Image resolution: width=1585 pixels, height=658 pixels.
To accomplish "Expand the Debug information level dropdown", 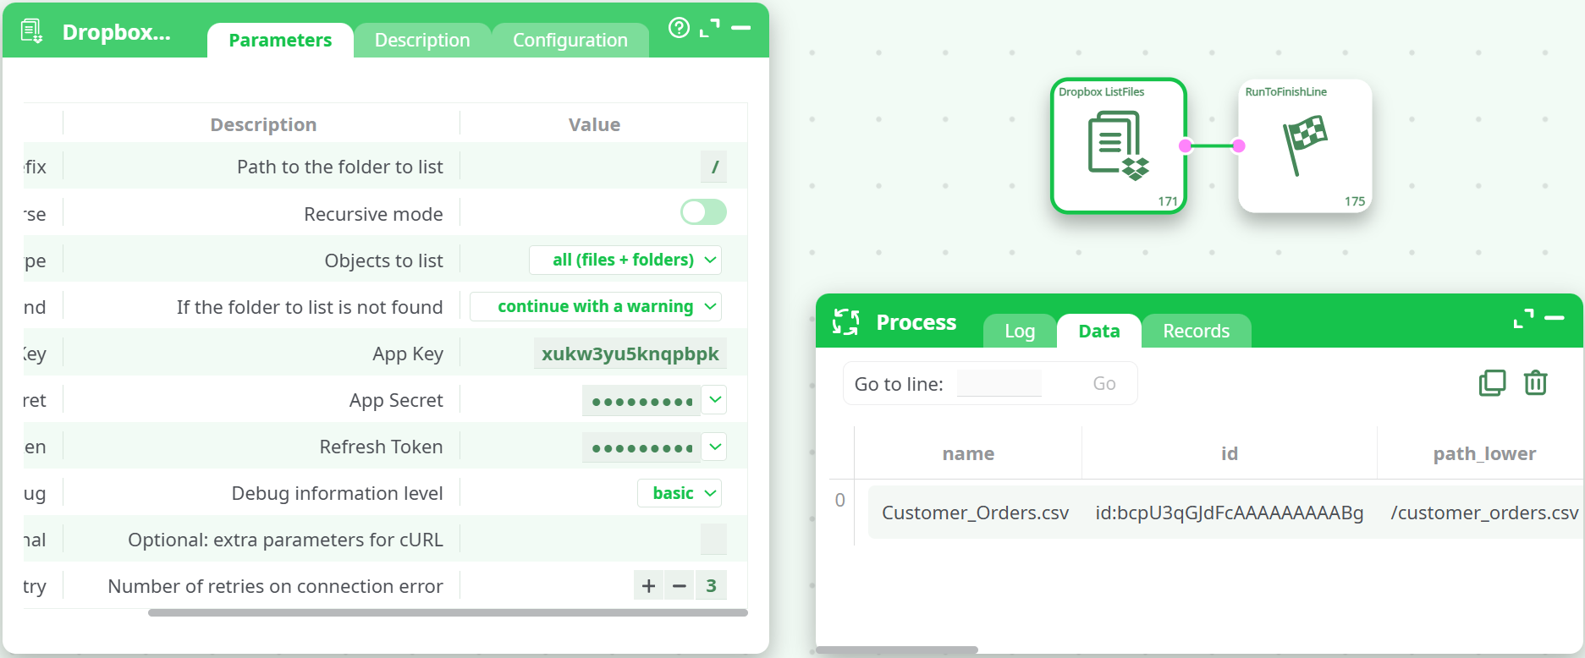I will pyautogui.click(x=679, y=493).
